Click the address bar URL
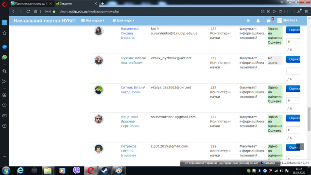Image resolution: width=311 pixels, height=175 pixels. [89, 12]
